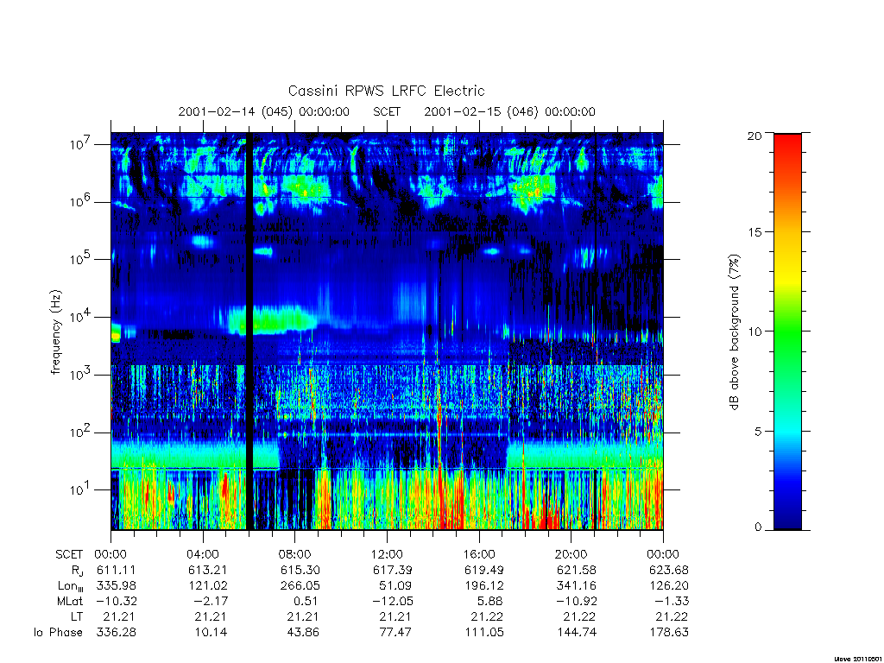The image size is (884, 663).
Task: Click the MLat value 5.88
Action: click(489, 602)
